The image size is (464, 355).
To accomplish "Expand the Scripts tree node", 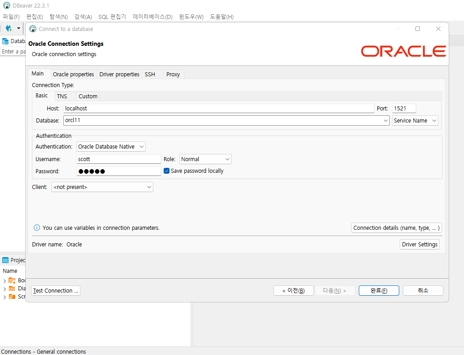I will 4,297.
